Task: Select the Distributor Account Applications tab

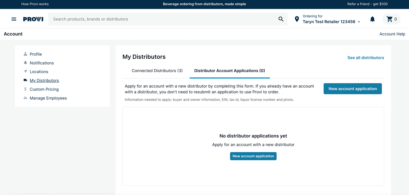Action: tap(229, 71)
